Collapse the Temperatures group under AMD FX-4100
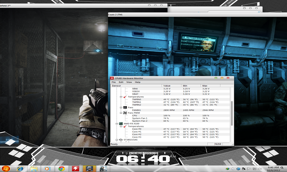Image resolution: width=287 pixels, height=172 pixels. click(121, 126)
